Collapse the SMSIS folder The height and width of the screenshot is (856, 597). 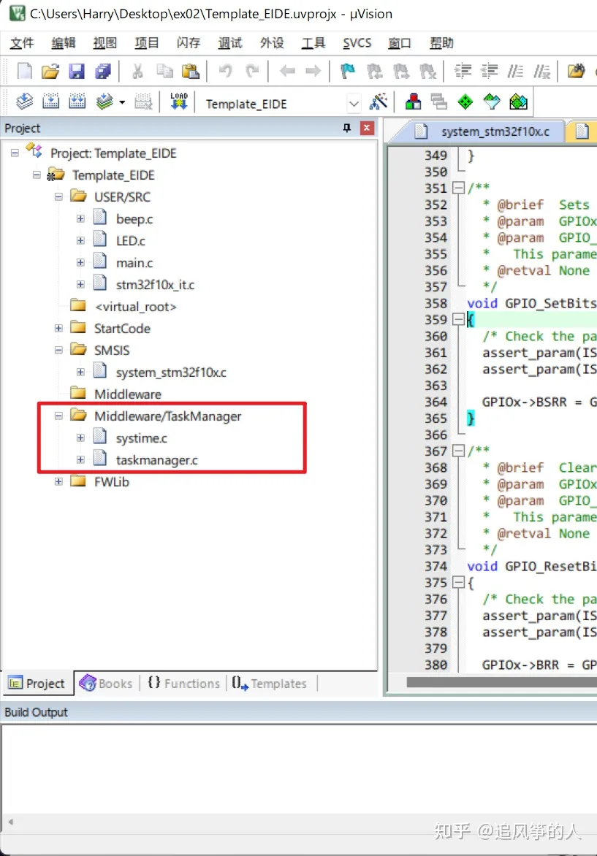(58, 350)
